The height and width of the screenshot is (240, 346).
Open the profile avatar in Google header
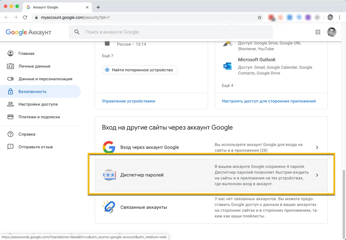[332, 32]
